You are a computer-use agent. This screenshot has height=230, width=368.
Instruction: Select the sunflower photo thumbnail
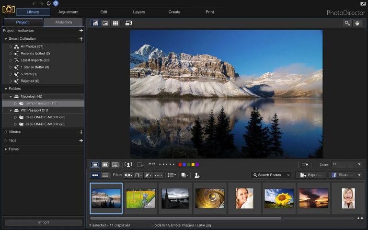click(279, 198)
